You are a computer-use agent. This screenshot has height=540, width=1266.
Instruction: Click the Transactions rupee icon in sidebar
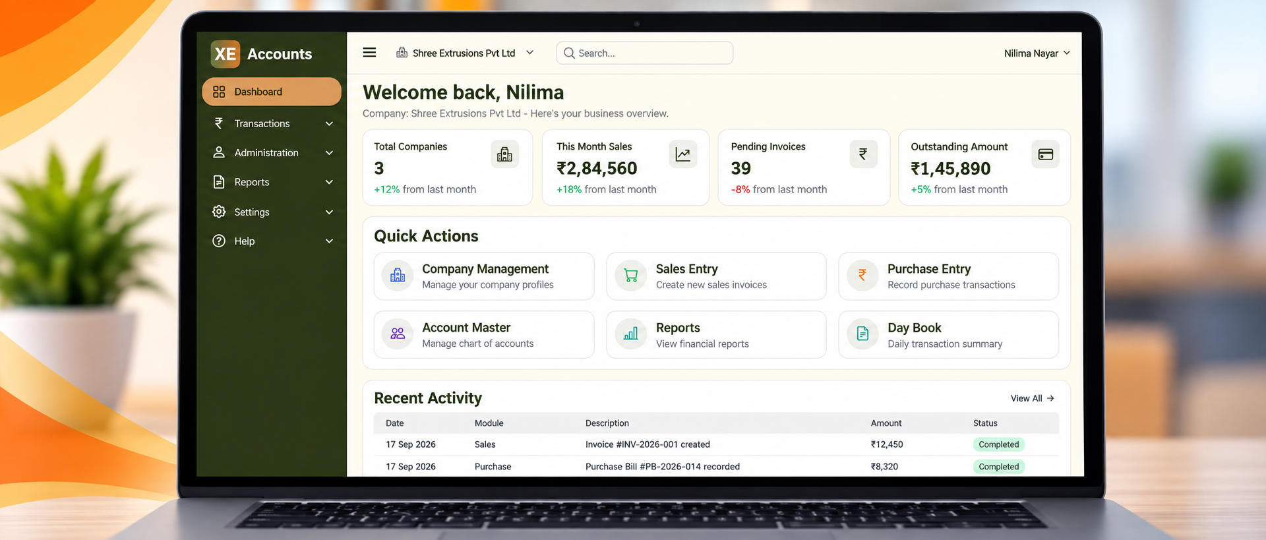(219, 123)
